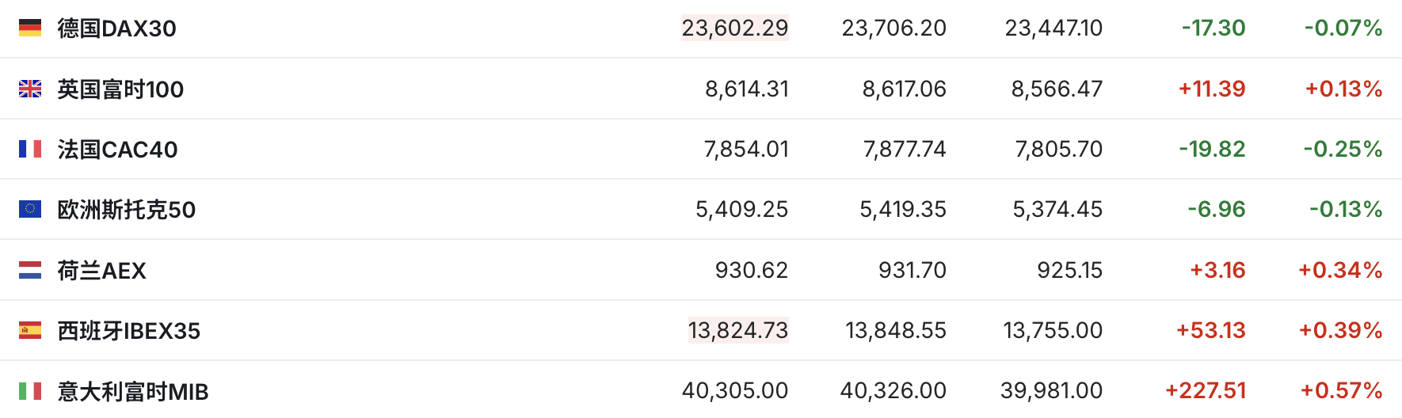Click CAC40 percentage change -0.25%
Image resolution: width=1402 pixels, height=418 pixels.
click(x=1343, y=149)
